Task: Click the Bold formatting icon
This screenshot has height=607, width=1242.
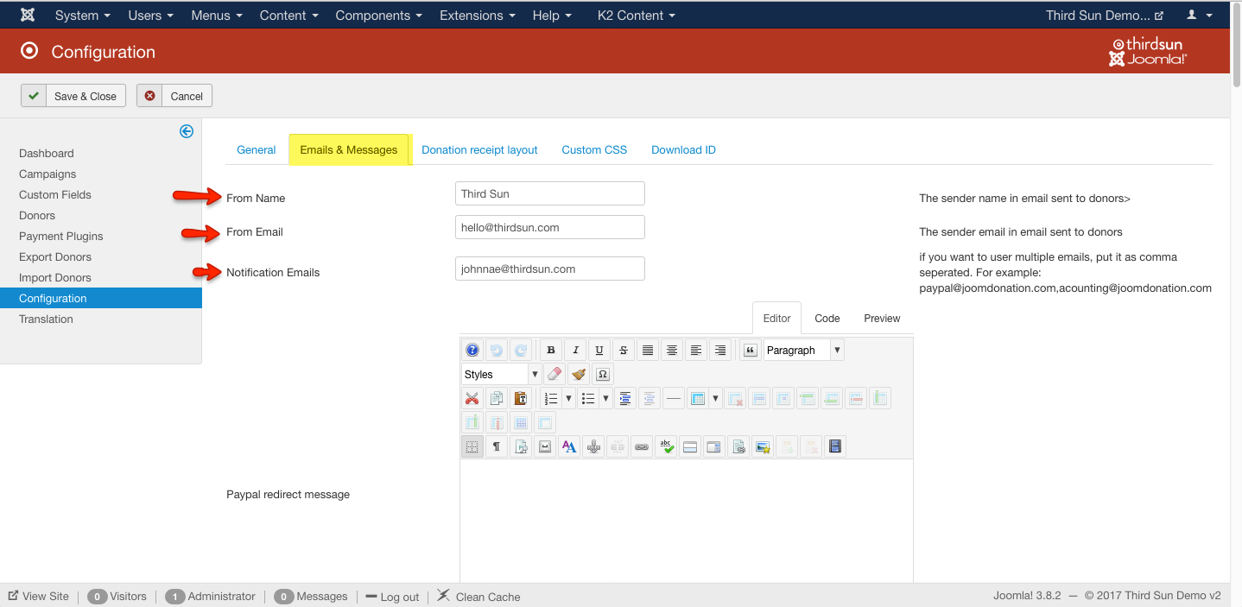Action: click(551, 351)
